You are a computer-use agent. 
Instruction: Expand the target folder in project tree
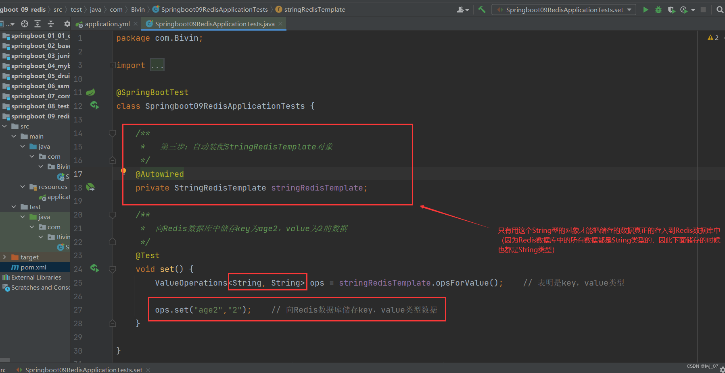point(4,257)
